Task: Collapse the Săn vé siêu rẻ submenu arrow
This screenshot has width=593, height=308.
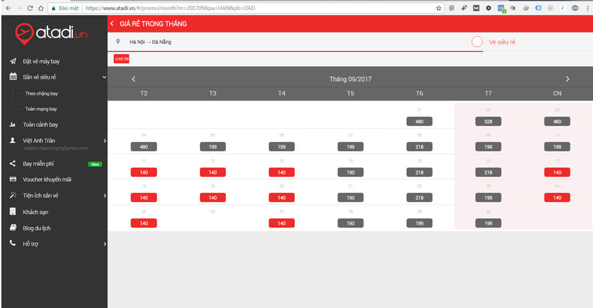Action: [104, 77]
